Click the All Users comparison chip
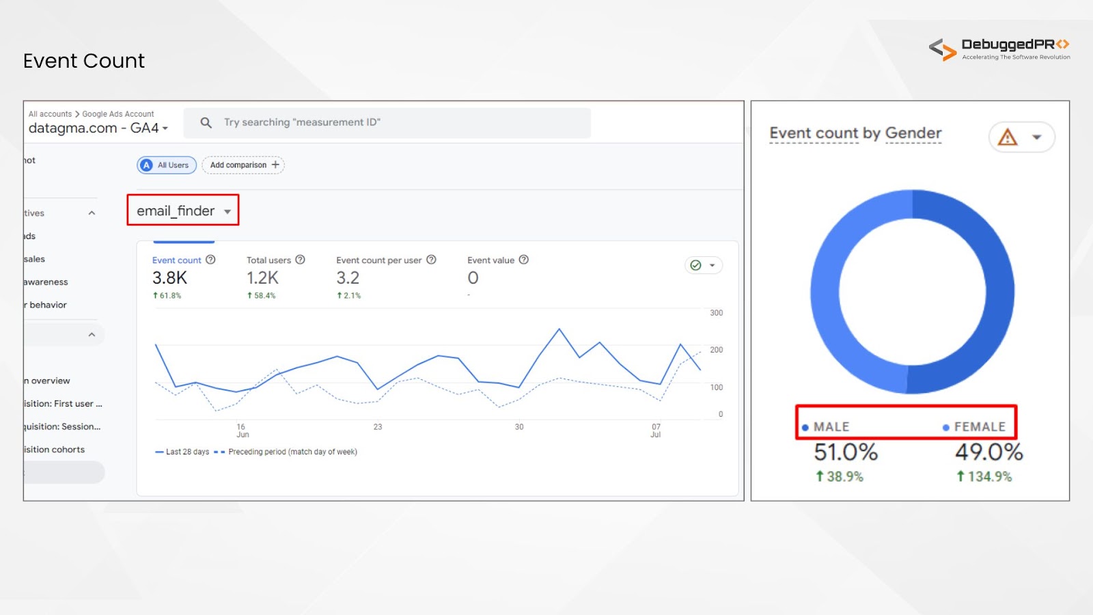Viewport: 1093px width, 615px height. pyautogui.click(x=167, y=165)
